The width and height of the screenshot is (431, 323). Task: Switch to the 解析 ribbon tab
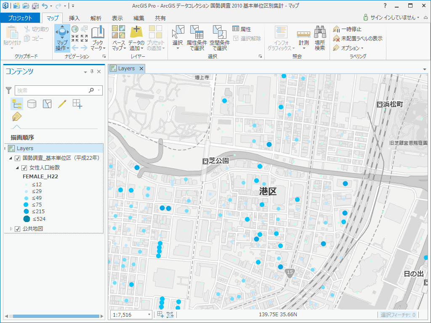pyautogui.click(x=96, y=18)
